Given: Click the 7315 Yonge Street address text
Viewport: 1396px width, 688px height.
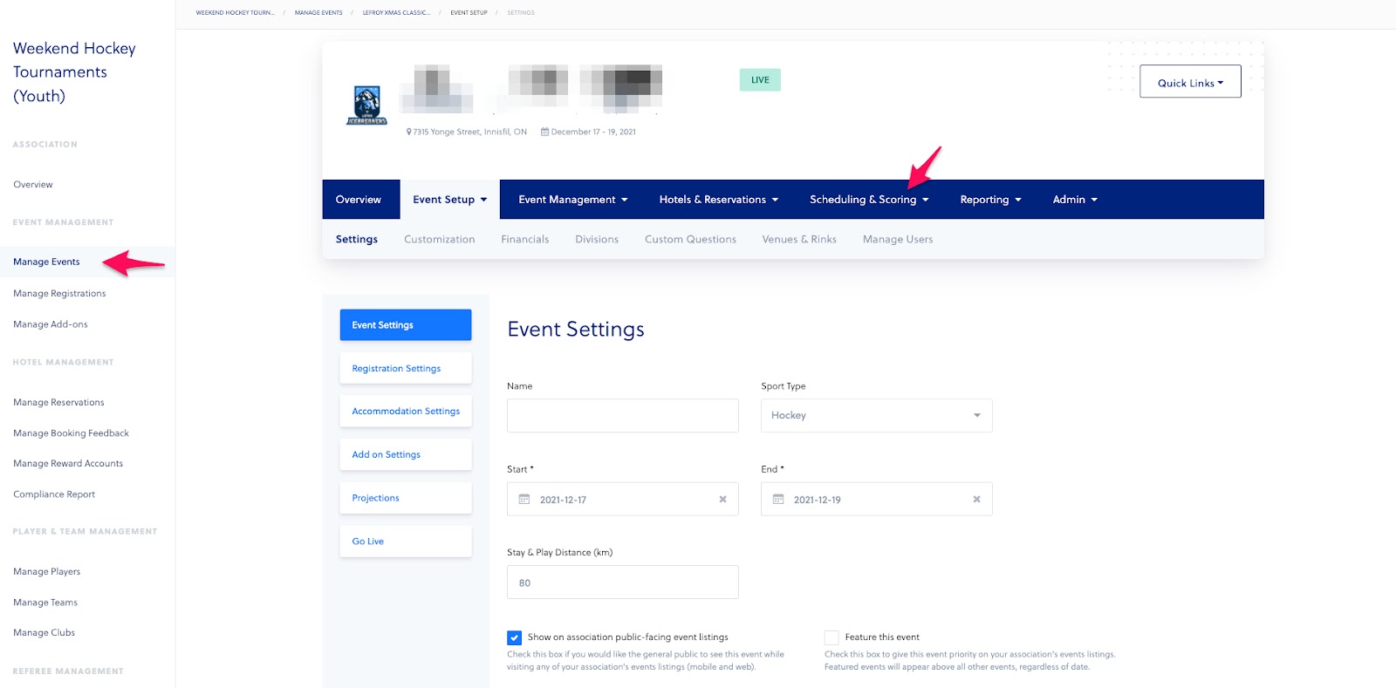Looking at the screenshot, I should 470,133.
